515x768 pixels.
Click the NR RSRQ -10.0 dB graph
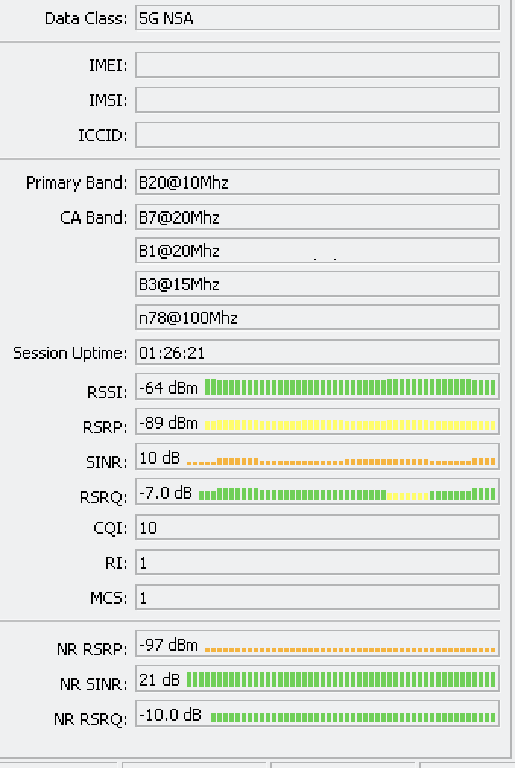[x=353, y=716]
